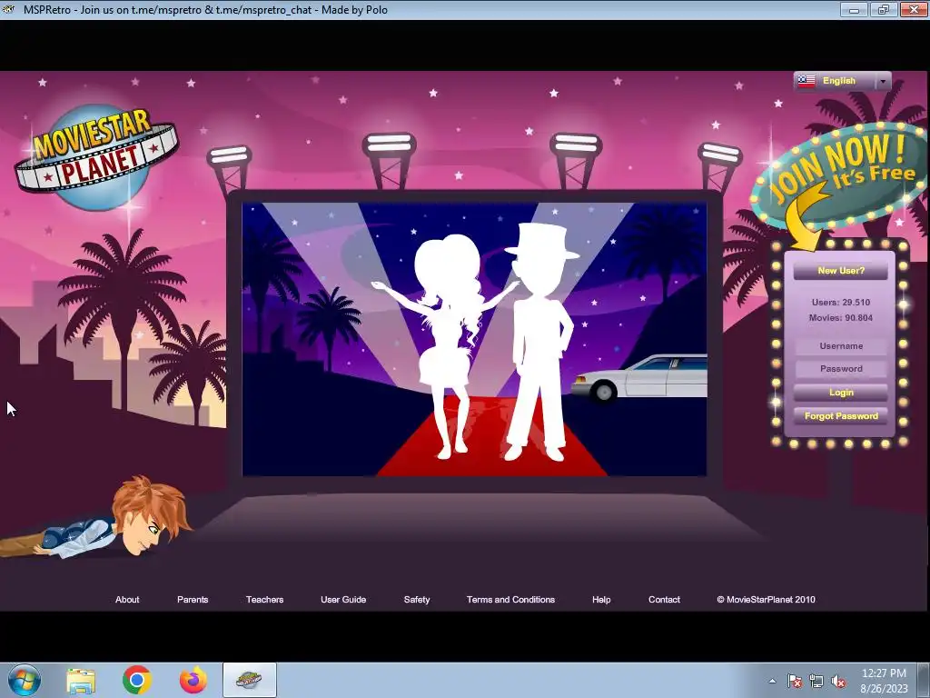This screenshot has width=930, height=698.
Task: Click the MSPRetro title bar app icon
Action: pos(8,9)
